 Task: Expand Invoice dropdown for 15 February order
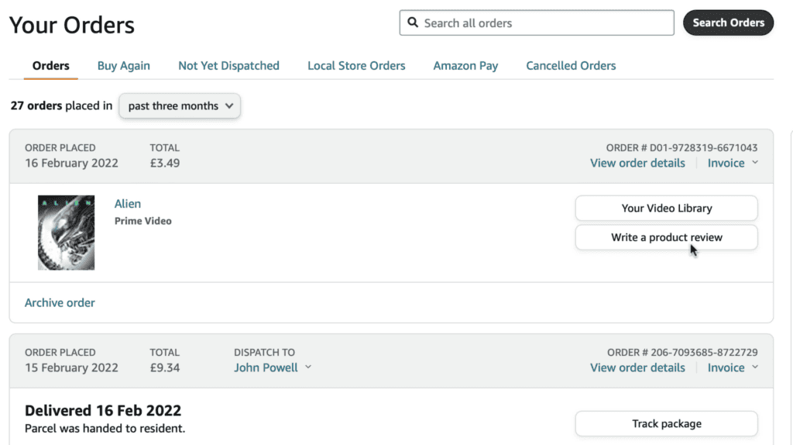tap(732, 367)
